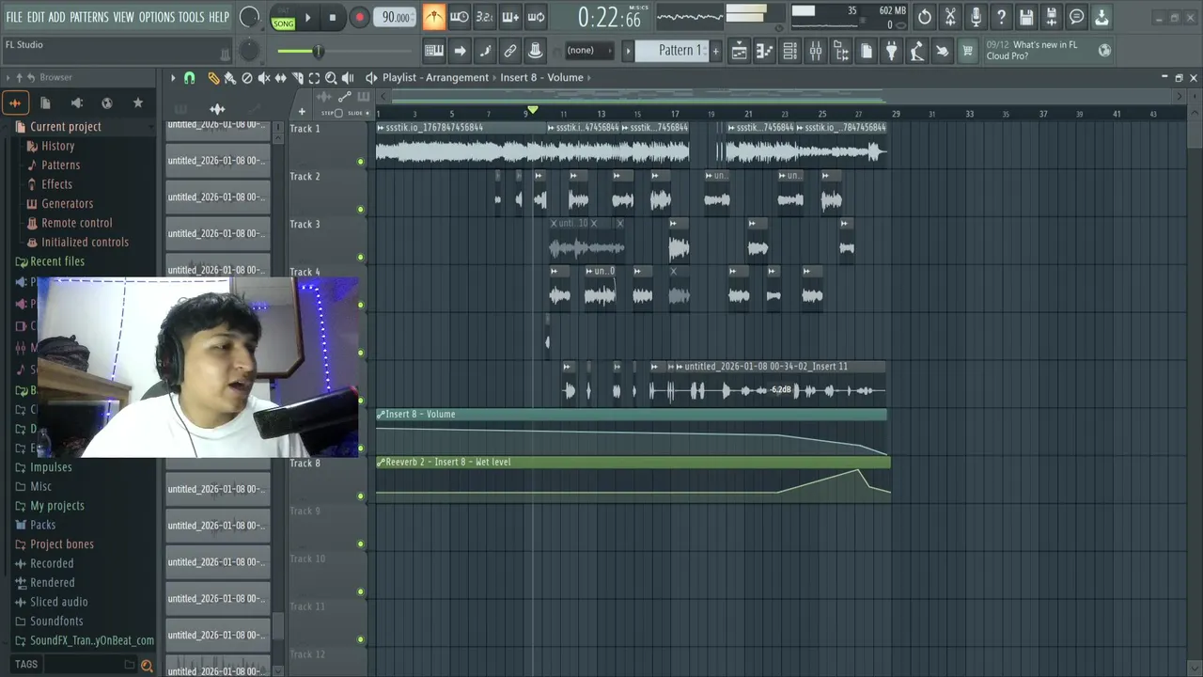The height and width of the screenshot is (677, 1203).
Task: Toggle step editing mode button
Action: [x=485, y=51]
